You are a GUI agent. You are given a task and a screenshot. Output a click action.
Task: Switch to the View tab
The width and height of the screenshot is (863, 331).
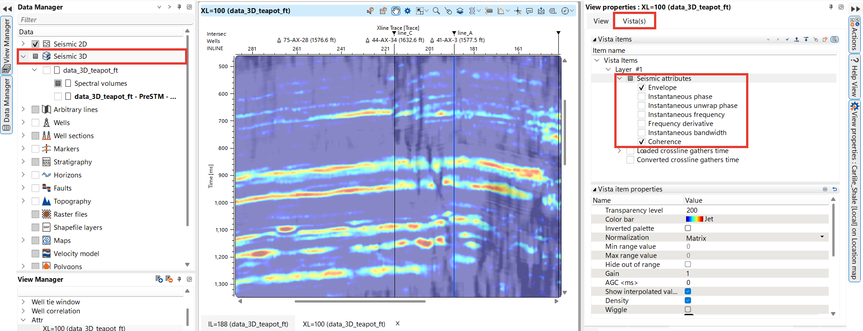pos(600,21)
